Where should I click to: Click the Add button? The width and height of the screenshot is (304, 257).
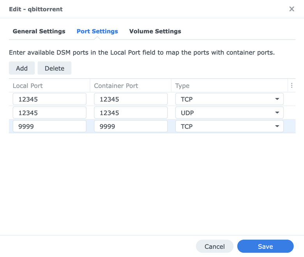point(22,68)
